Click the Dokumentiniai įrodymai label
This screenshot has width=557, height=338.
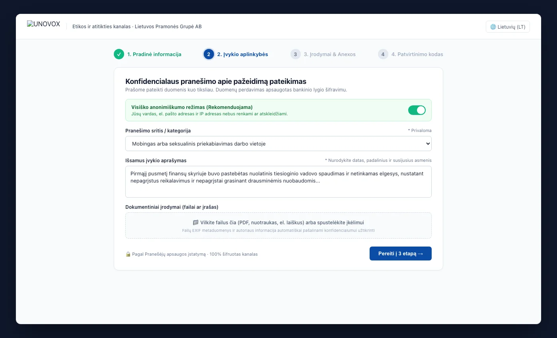click(172, 207)
